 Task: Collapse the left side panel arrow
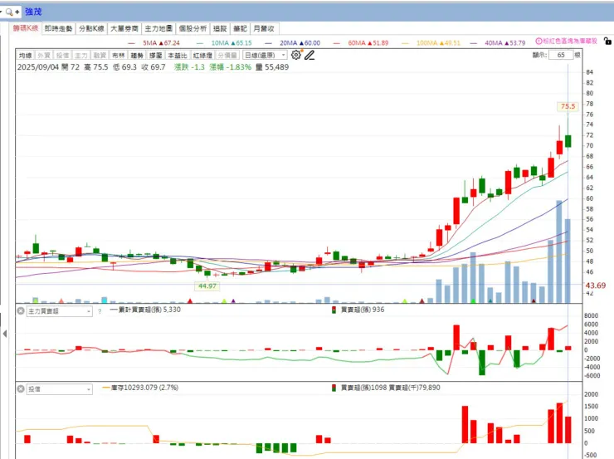pos(5,334)
